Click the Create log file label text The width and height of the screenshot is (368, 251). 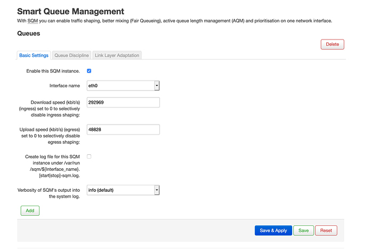point(52,166)
